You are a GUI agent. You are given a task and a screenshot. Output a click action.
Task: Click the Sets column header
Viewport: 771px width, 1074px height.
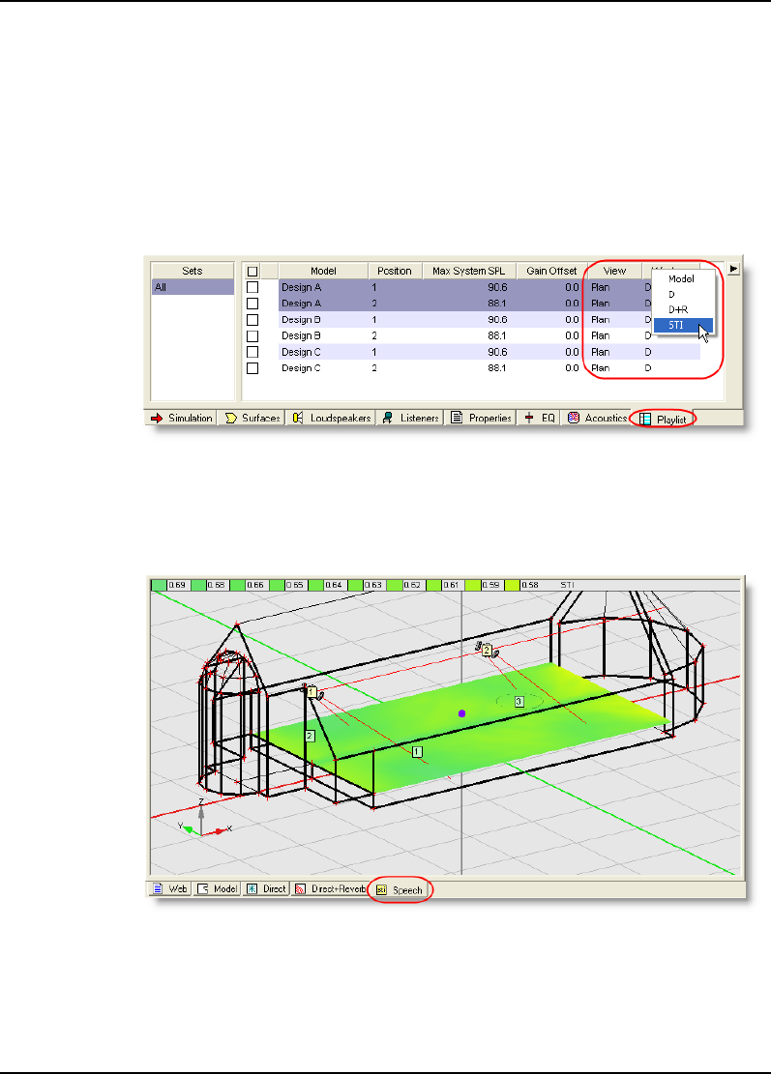coord(192,271)
